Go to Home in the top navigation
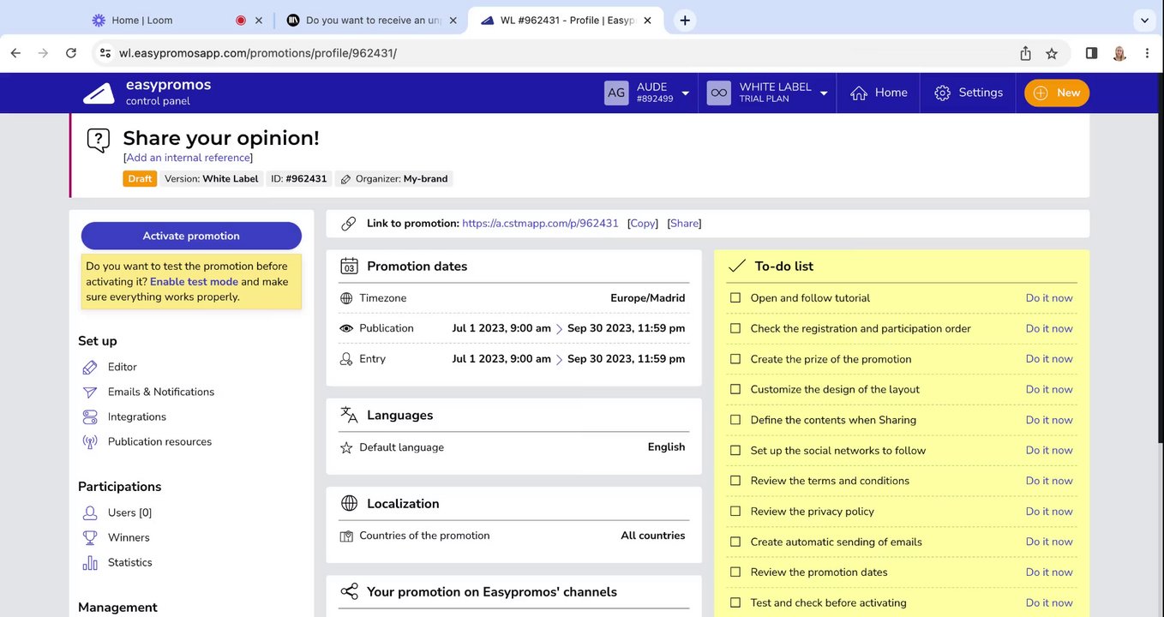 (x=879, y=93)
